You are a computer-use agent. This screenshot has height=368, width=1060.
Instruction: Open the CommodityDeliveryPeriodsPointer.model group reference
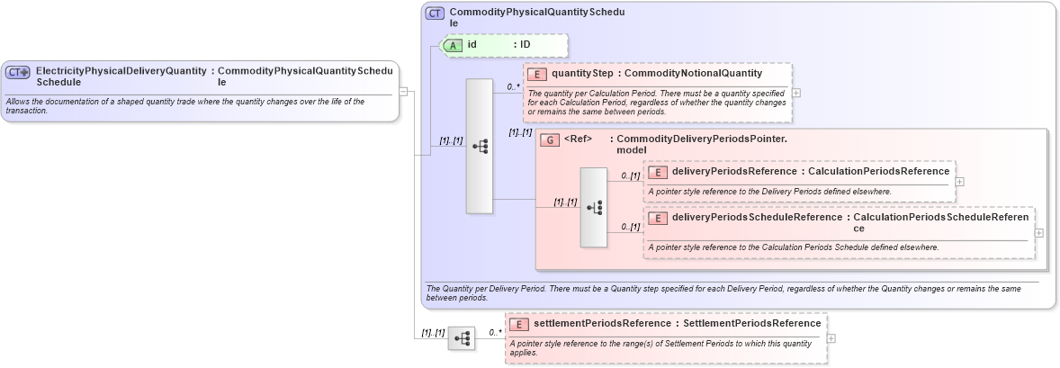click(x=702, y=144)
